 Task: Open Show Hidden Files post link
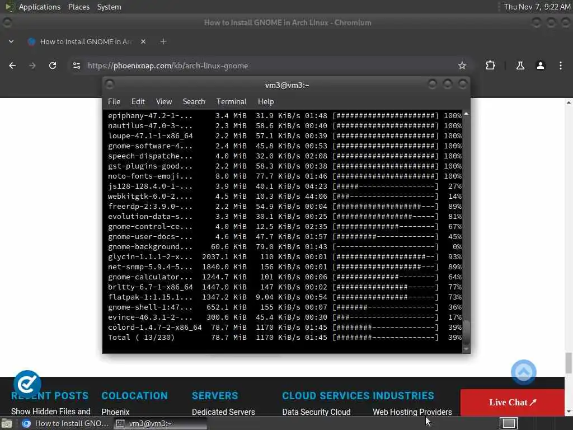tap(50, 412)
